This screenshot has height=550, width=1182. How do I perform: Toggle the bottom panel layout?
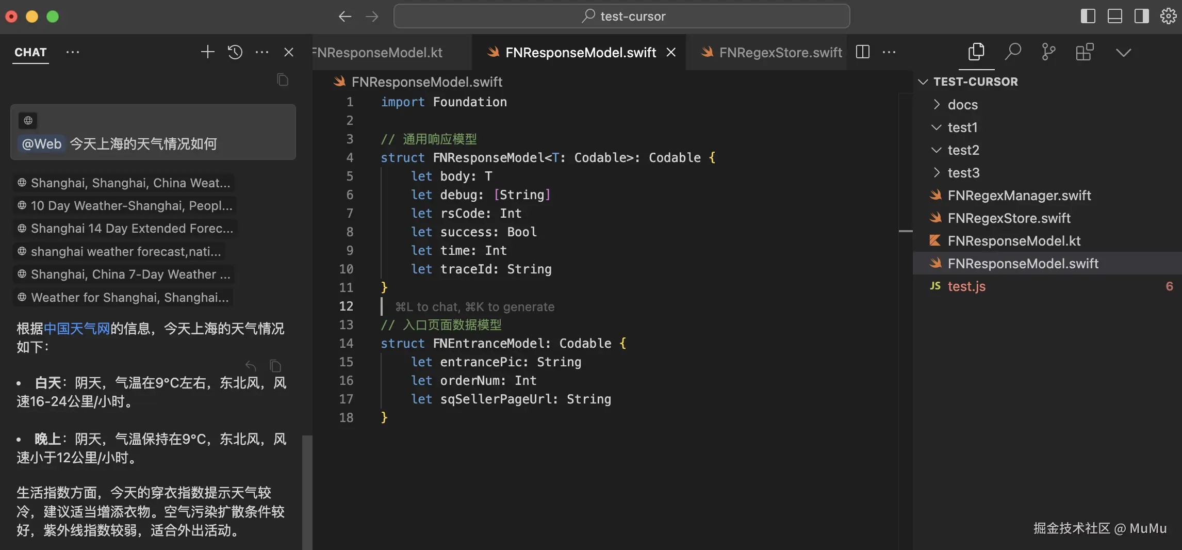(1115, 17)
